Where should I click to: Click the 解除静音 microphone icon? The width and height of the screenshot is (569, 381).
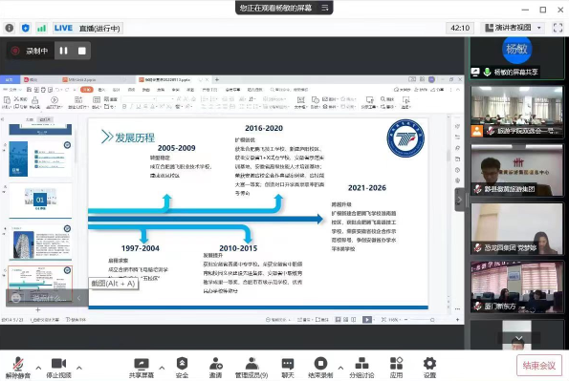pyautogui.click(x=18, y=364)
